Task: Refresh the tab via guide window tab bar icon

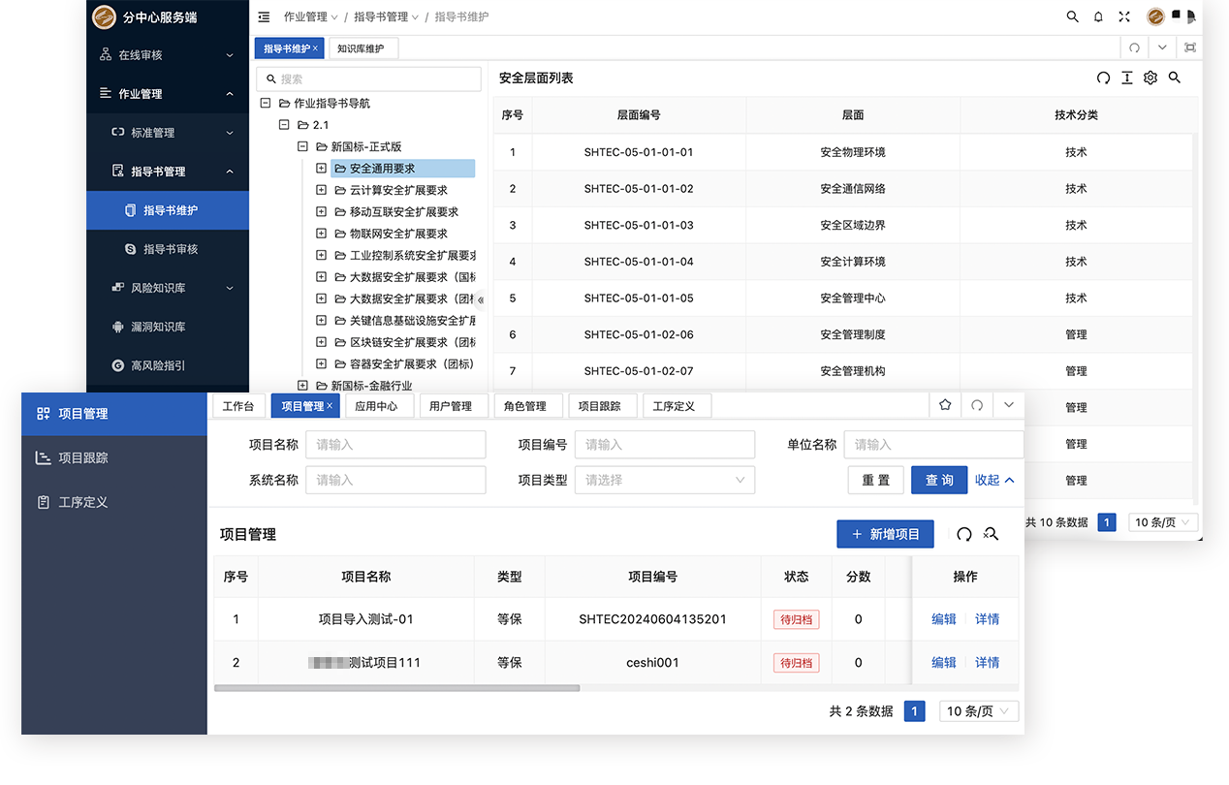Action: (1134, 47)
